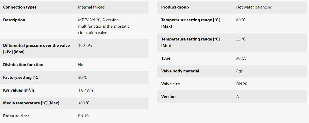Viewport: 309px width, 123px height.
Task: Click the Pressure class label
Action: click(x=16, y=116)
